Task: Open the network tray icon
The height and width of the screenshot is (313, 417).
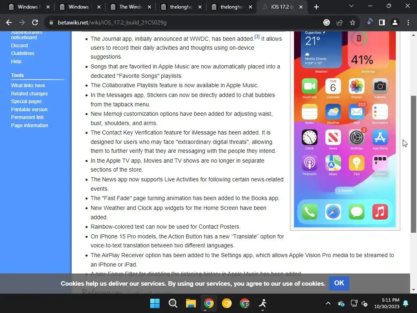Action: pyautogui.click(x=354, y=303)
